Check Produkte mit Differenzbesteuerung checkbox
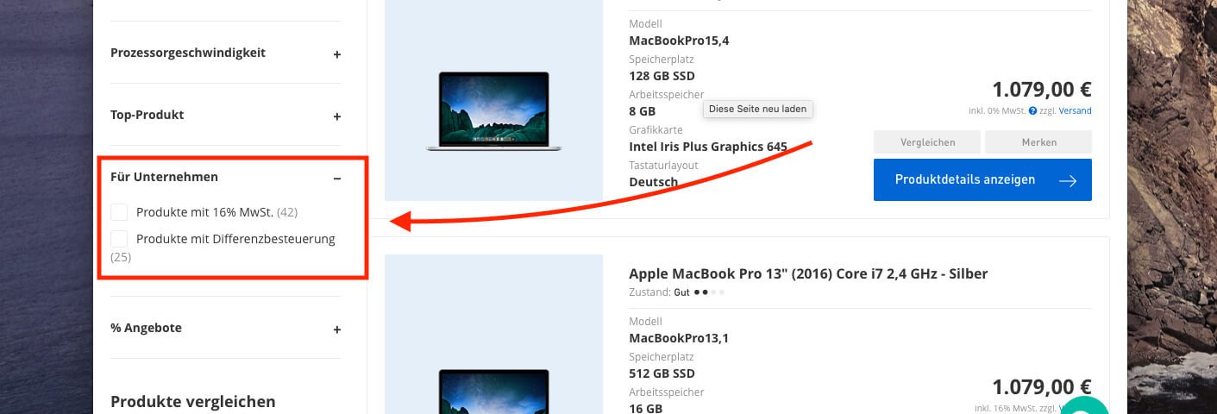Image resolution: width=1217 pixels, height=414 pixels. click(x=119, y=239)
